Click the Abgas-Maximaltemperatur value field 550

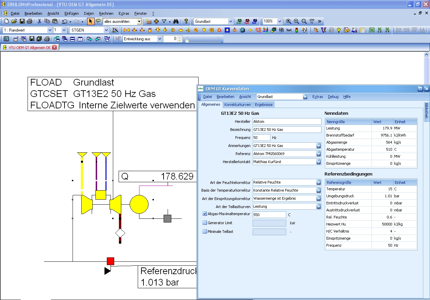tap(269, 215)
